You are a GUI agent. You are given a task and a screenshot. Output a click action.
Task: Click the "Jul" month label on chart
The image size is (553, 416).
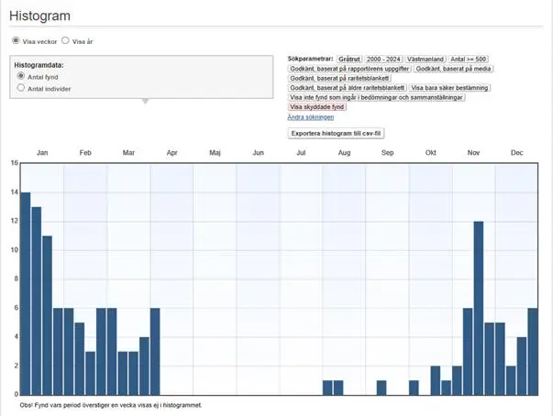(301, 152)
